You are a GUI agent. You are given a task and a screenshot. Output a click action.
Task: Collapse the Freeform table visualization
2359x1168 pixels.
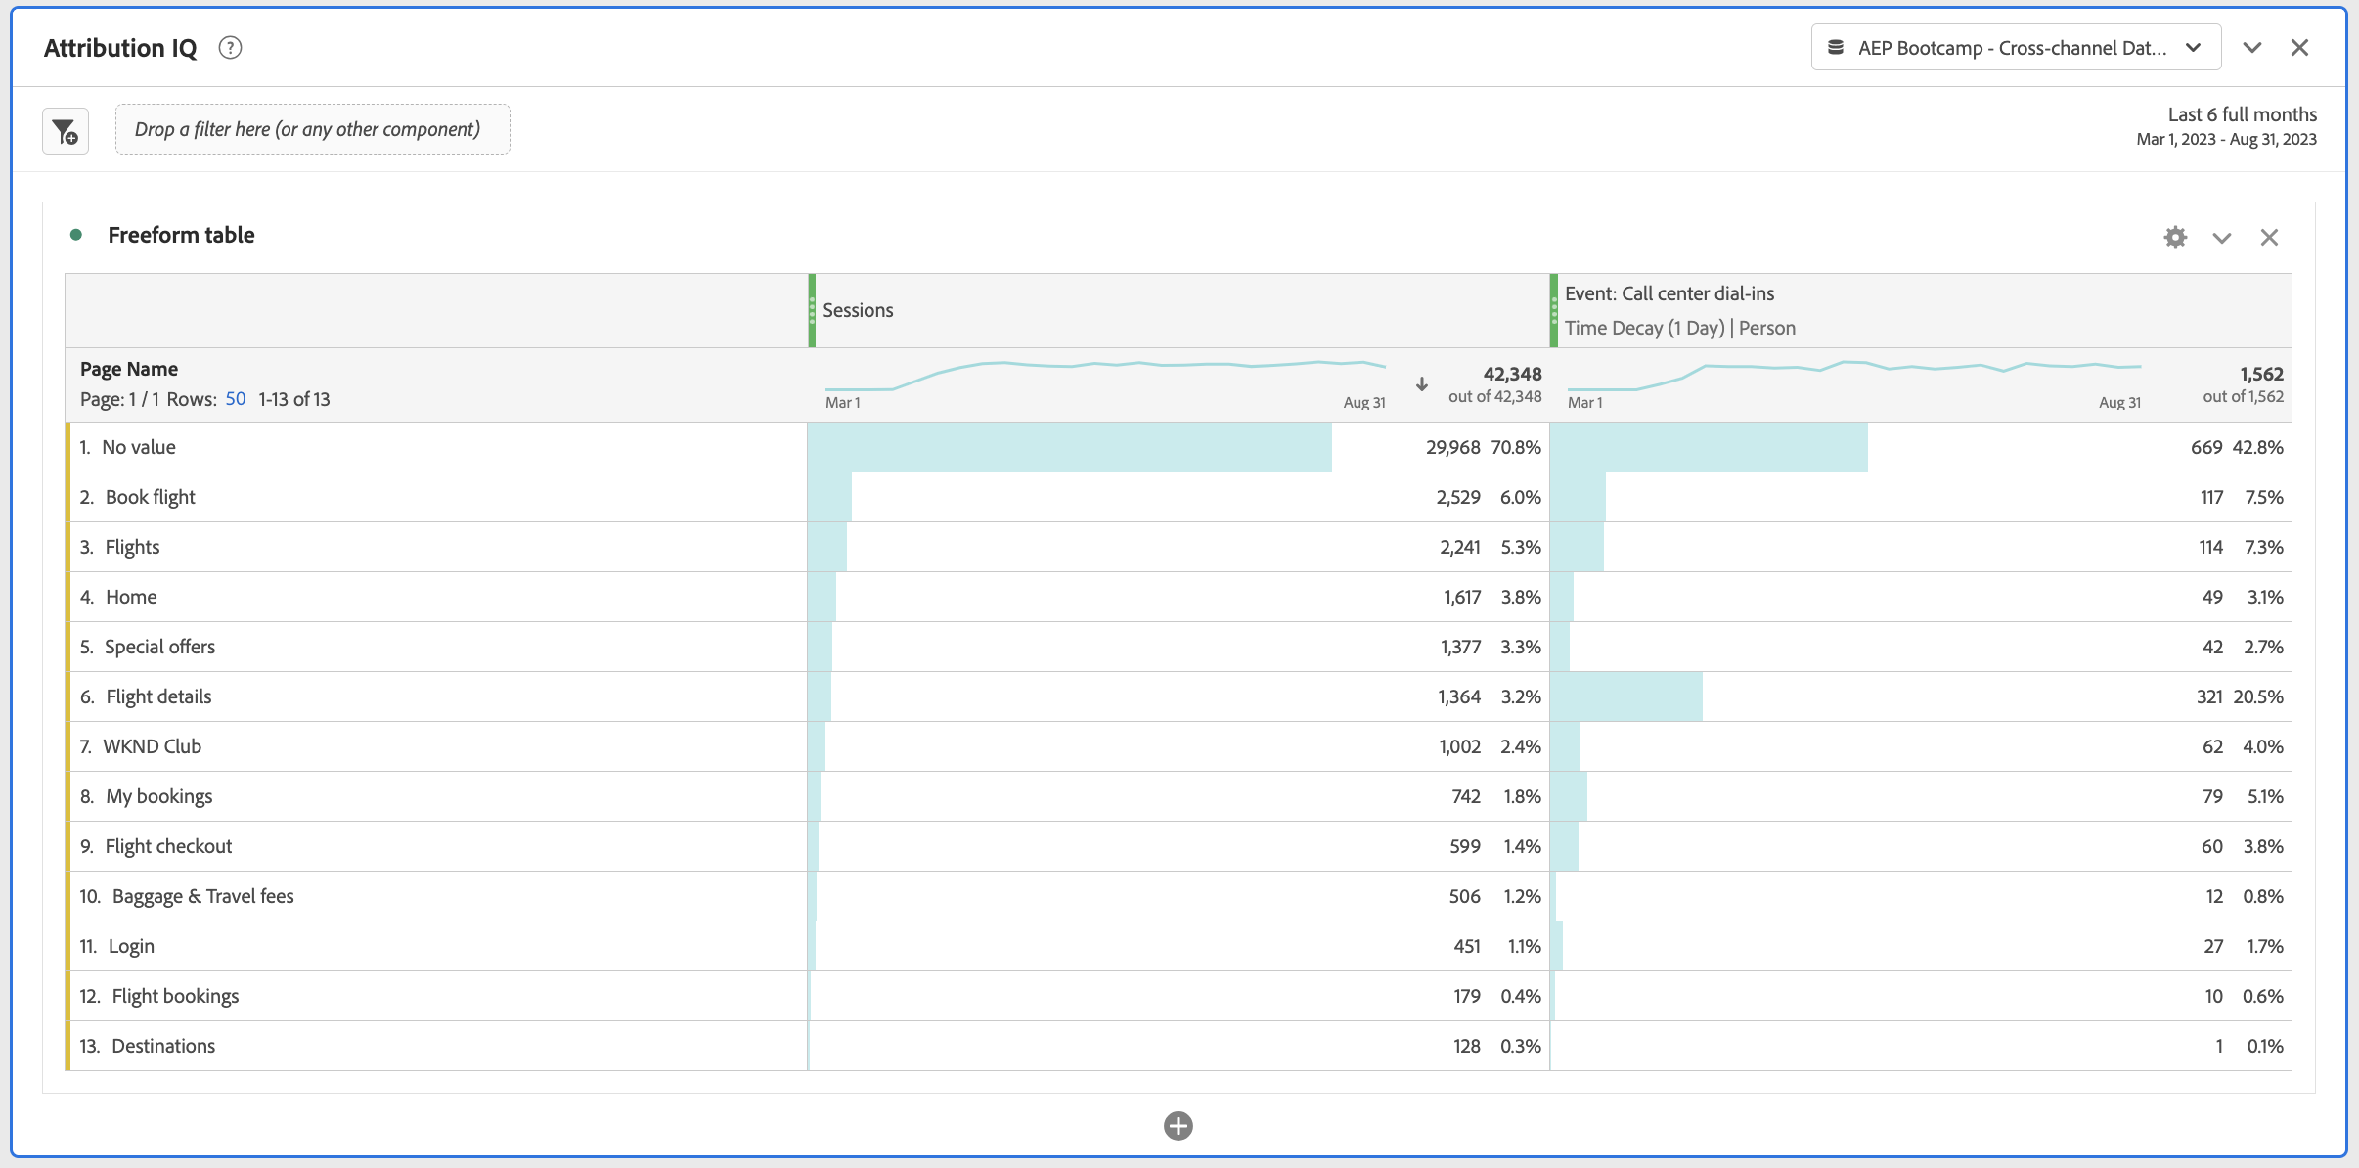point(2222,238)
